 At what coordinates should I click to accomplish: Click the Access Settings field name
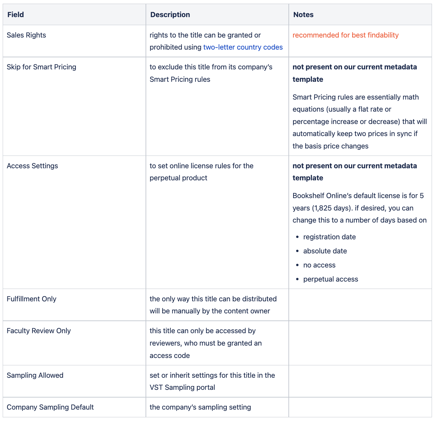coord(32,166)
